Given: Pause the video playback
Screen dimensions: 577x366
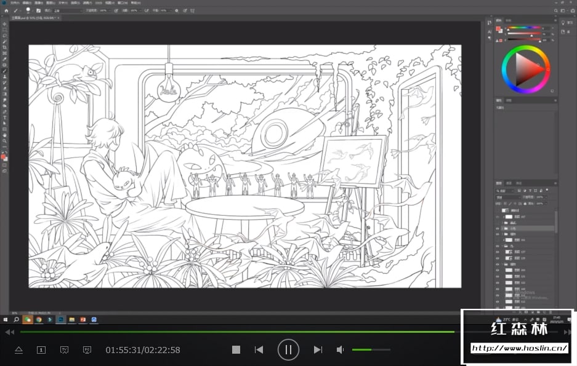Looking at the screenshot, I should 288,350.
